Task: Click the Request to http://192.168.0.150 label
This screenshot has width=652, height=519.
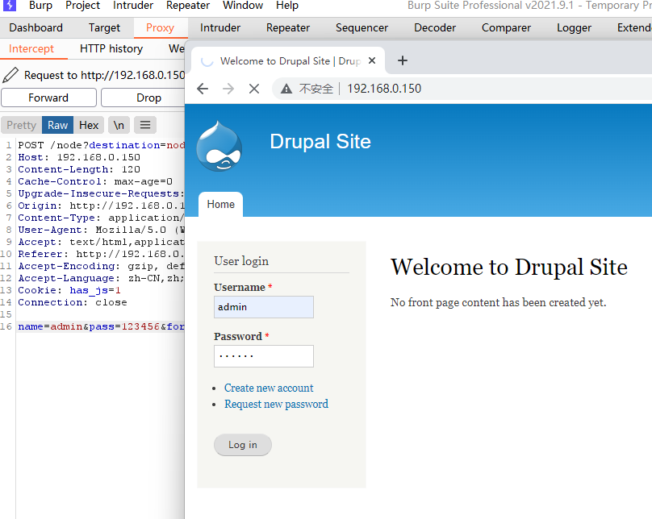Action: click(x=104, y=75)
